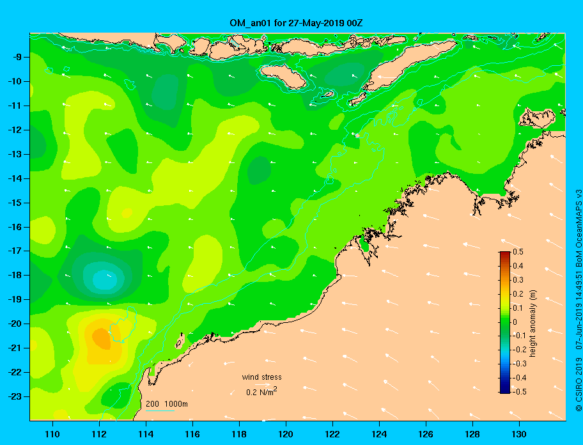
Task: Click the -0.4 value on the color bar
Action: (519, 378)
